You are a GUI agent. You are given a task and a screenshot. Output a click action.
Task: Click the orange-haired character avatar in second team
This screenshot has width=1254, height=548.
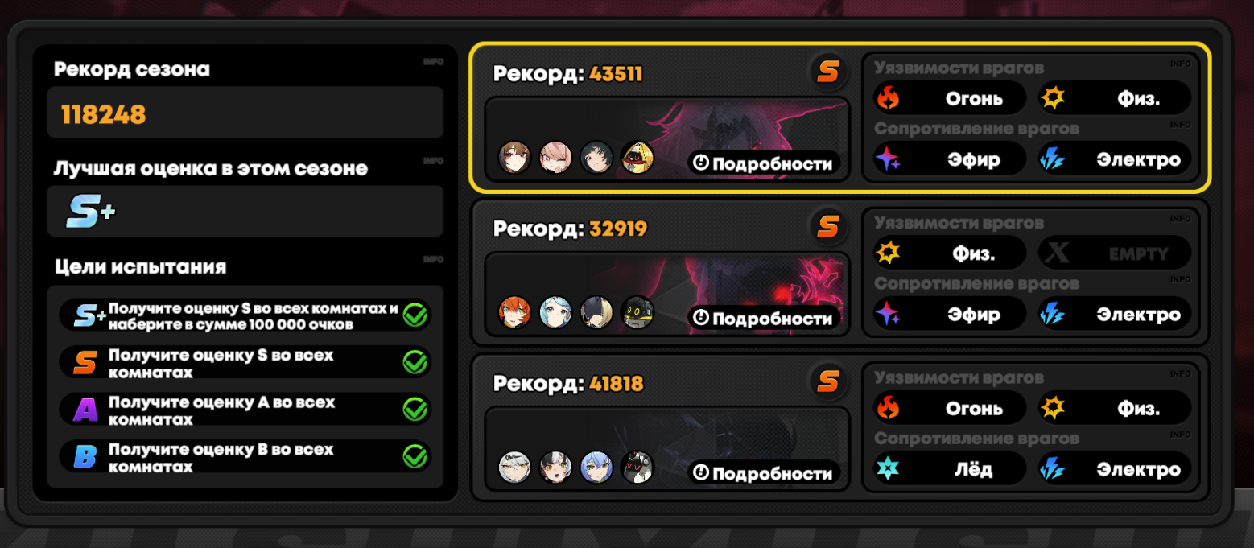tap(515, 312)
